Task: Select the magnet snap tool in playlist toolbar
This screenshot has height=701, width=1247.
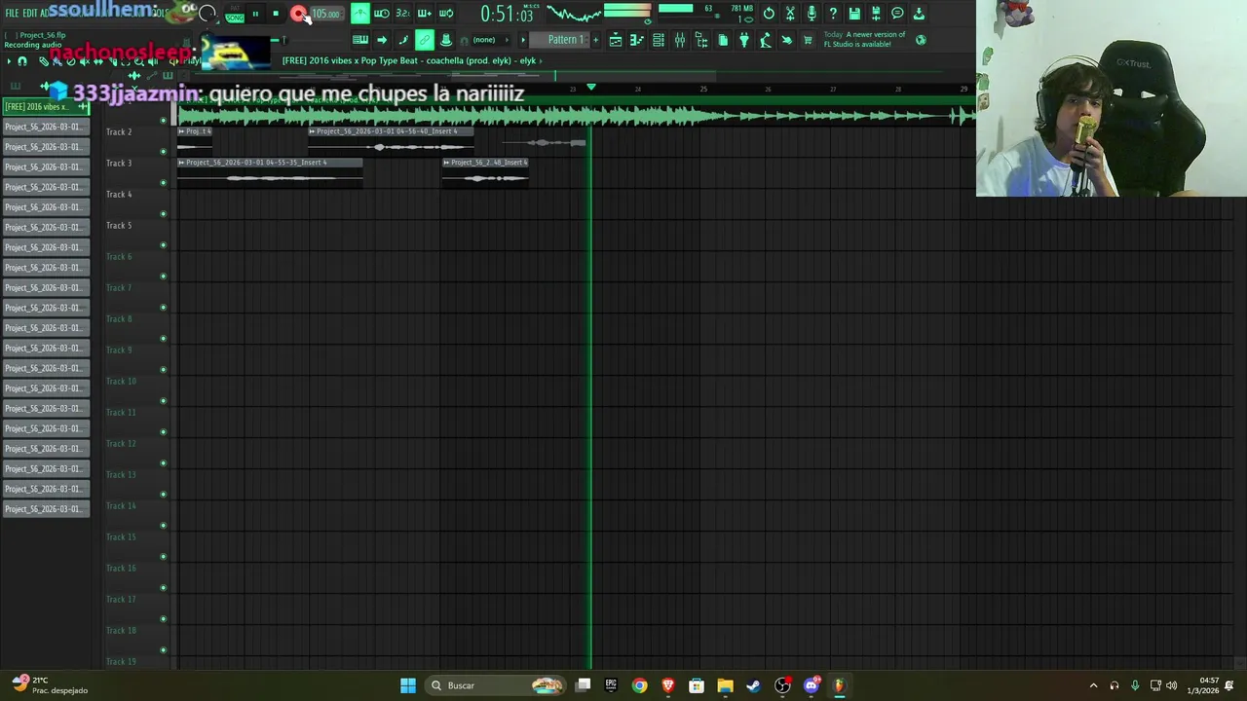Action: (22, 61)
